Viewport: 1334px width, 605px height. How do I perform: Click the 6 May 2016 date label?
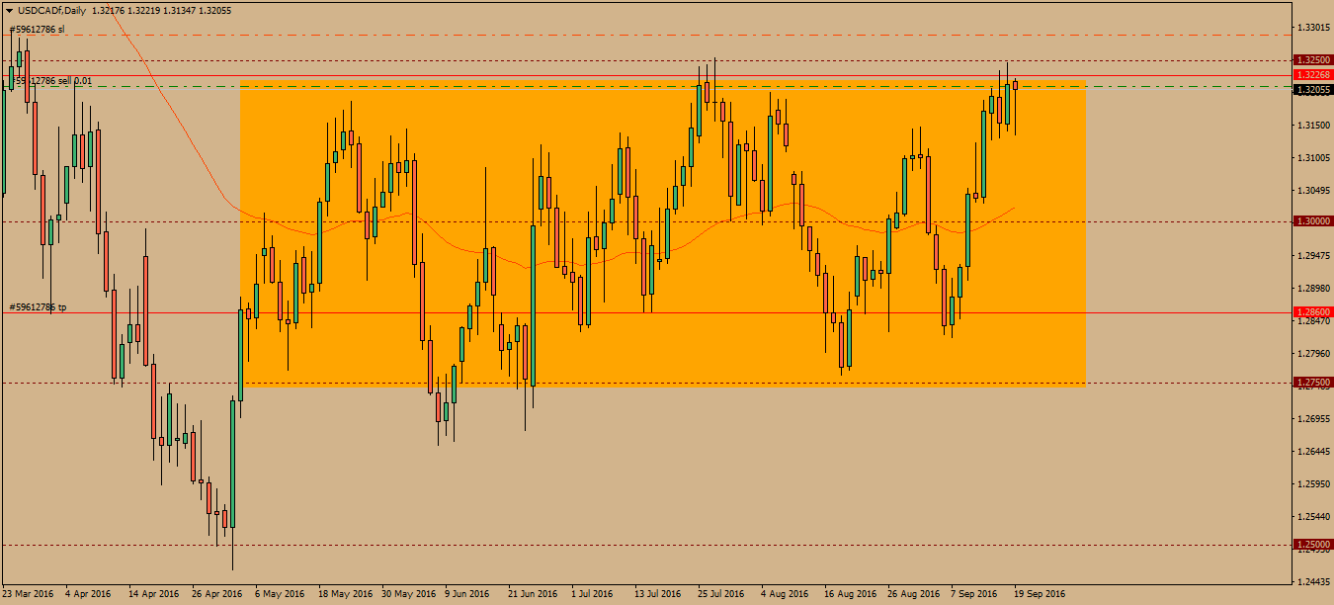pos(281,594)
